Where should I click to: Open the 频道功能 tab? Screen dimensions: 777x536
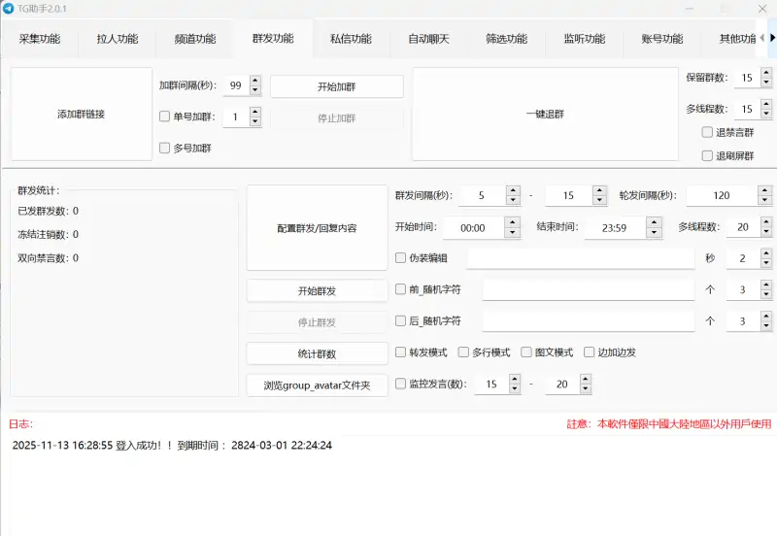tap(195, 39)
